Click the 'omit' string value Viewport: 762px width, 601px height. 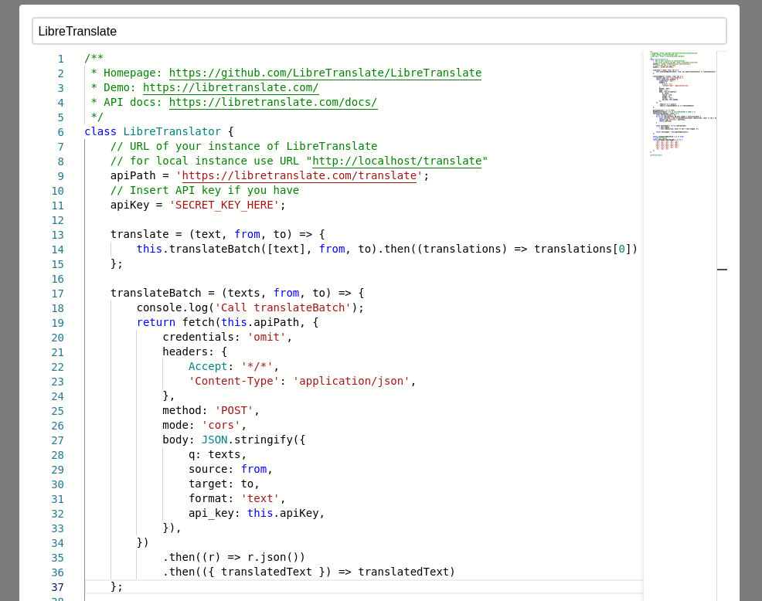tap(267, 337)
